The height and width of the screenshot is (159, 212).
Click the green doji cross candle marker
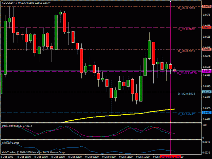pyautogui.click(x=90, y=65)
